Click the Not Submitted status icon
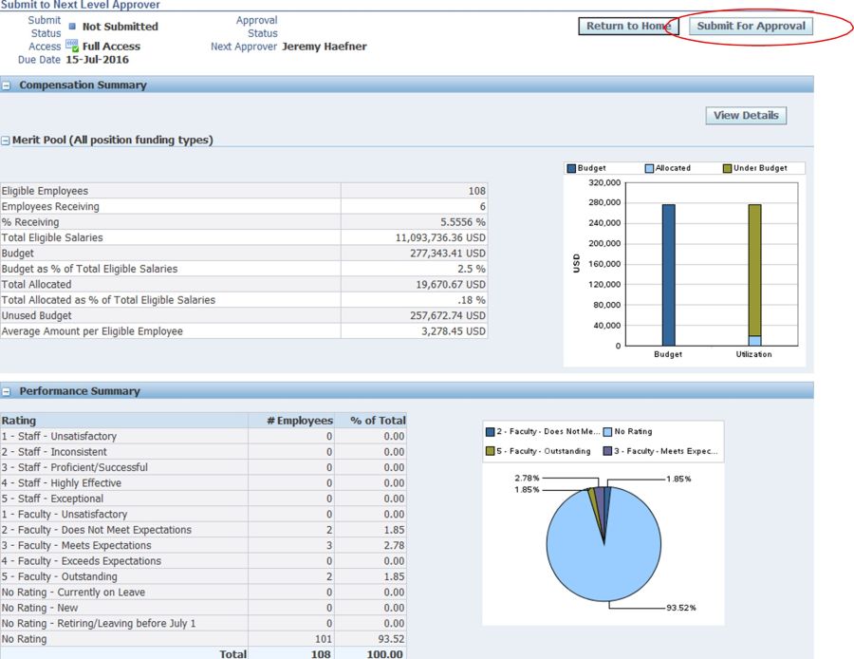 tap(73, 27)
